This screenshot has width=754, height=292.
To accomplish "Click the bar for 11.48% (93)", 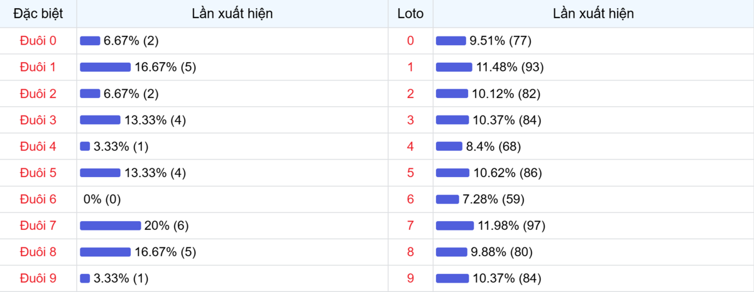I will [x=454, y=67].
